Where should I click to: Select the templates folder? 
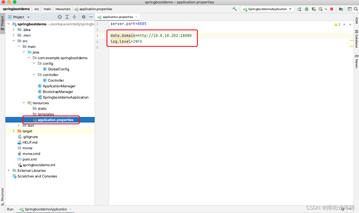46,114
